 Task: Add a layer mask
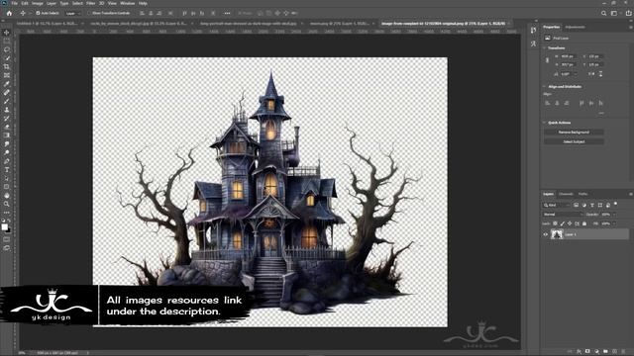click(587, 352)
